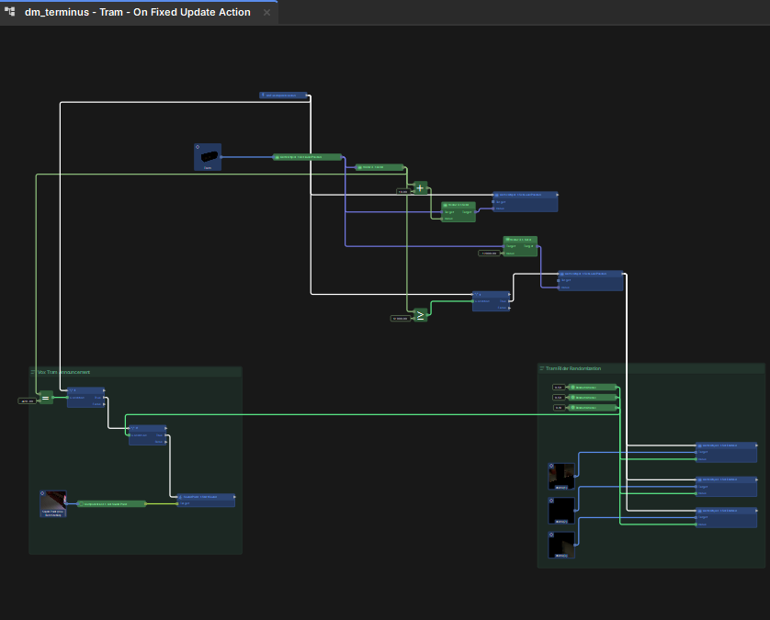Select the middle green random node in Randomization
The image size is (770, 620).
[593, 398]
